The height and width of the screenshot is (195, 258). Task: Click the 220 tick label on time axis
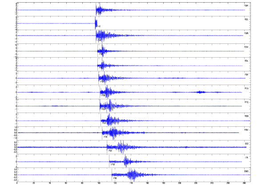[x=196, y=183]
